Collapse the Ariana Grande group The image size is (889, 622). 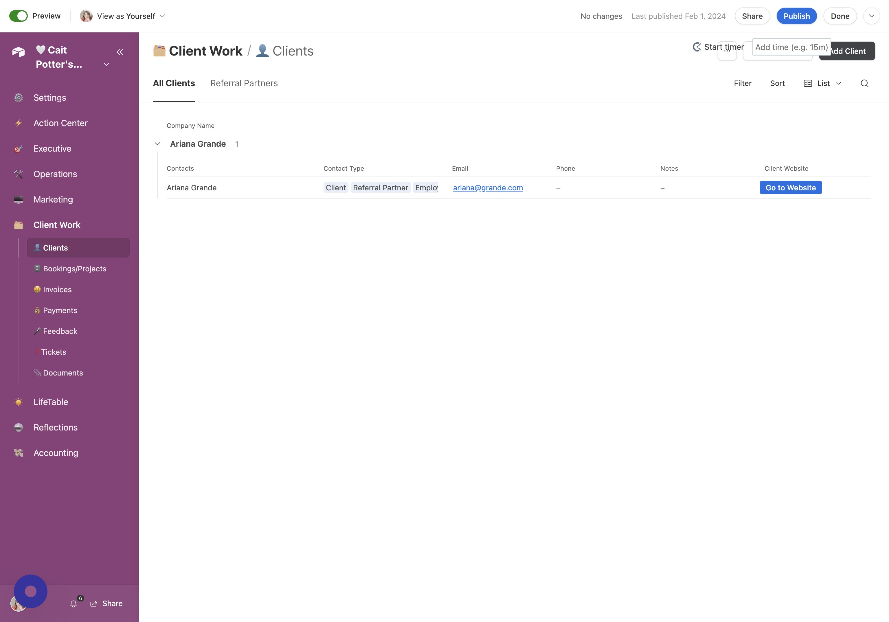pos(157,144)
